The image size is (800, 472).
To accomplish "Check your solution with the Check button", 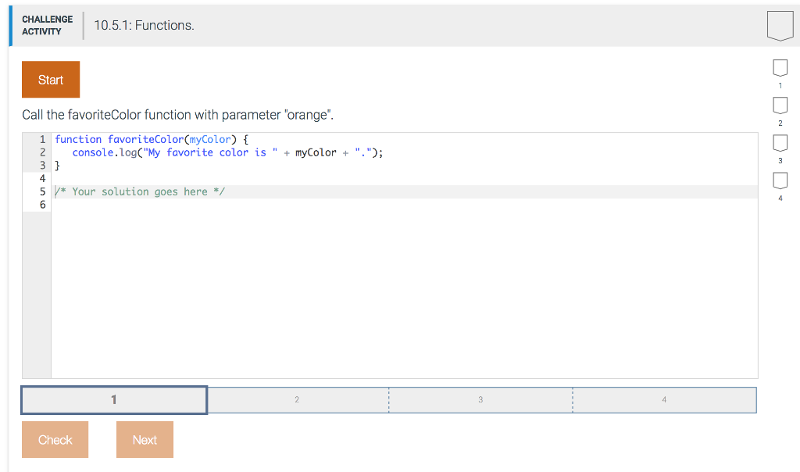I will coord(55,439).
